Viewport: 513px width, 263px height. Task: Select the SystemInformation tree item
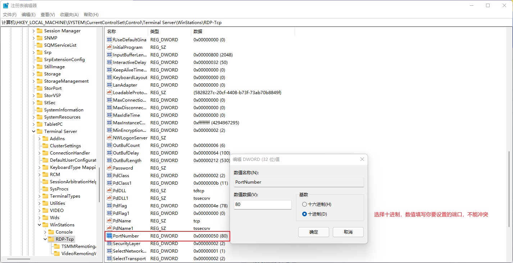64,110
